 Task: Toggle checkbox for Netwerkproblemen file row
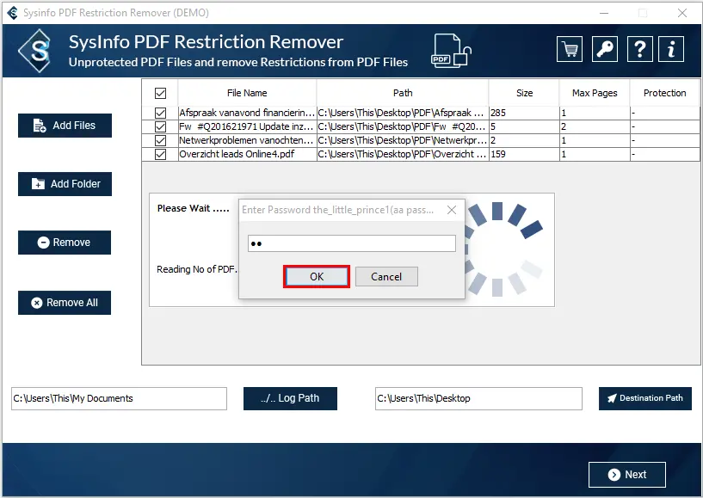point(160,141)
